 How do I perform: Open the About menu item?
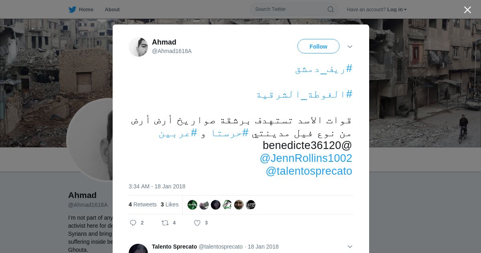[112, 10]
